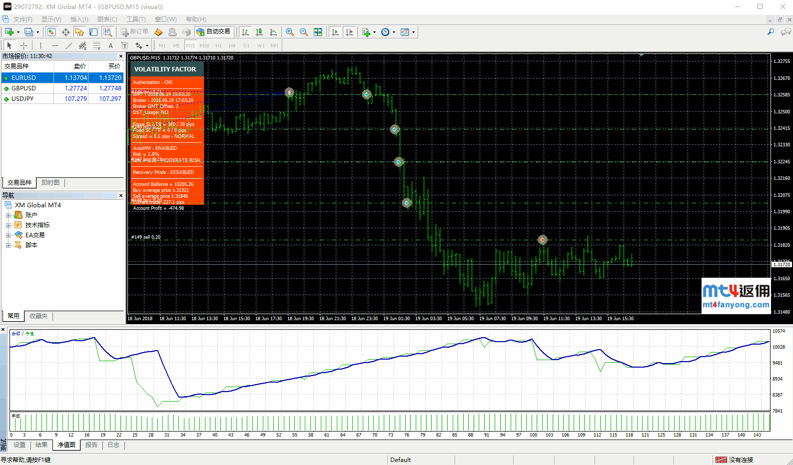Draw a trendline with the trendline tool
Screen dimensions: 793x465
pos(69,45)
